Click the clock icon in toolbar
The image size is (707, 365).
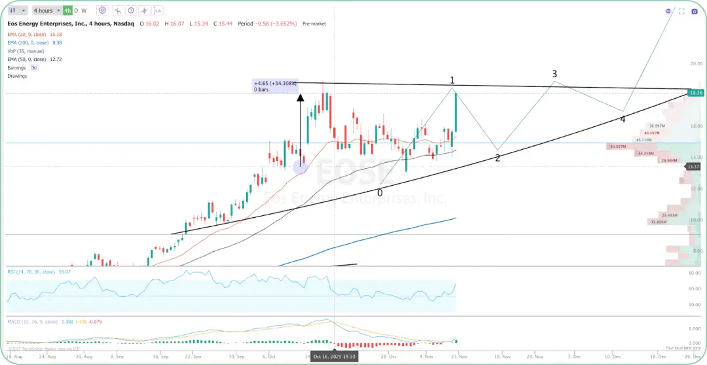point(131,10)
